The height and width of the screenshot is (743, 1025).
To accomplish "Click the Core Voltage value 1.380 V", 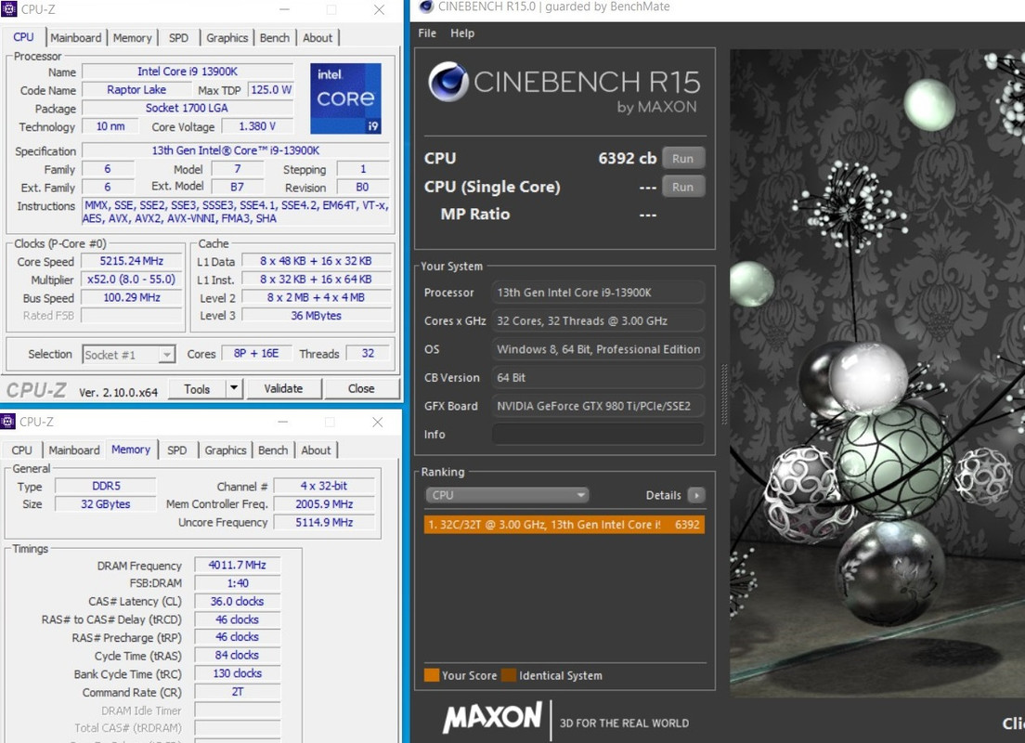I will coord(257,126).
